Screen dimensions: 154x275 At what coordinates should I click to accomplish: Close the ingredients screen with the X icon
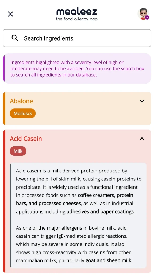coord(10,14)
